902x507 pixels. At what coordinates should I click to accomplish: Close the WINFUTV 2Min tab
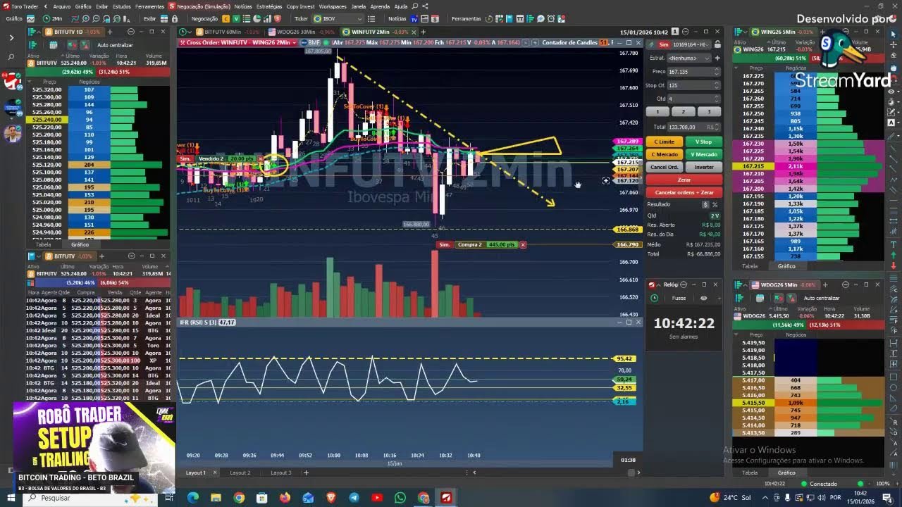coord(414,32)
